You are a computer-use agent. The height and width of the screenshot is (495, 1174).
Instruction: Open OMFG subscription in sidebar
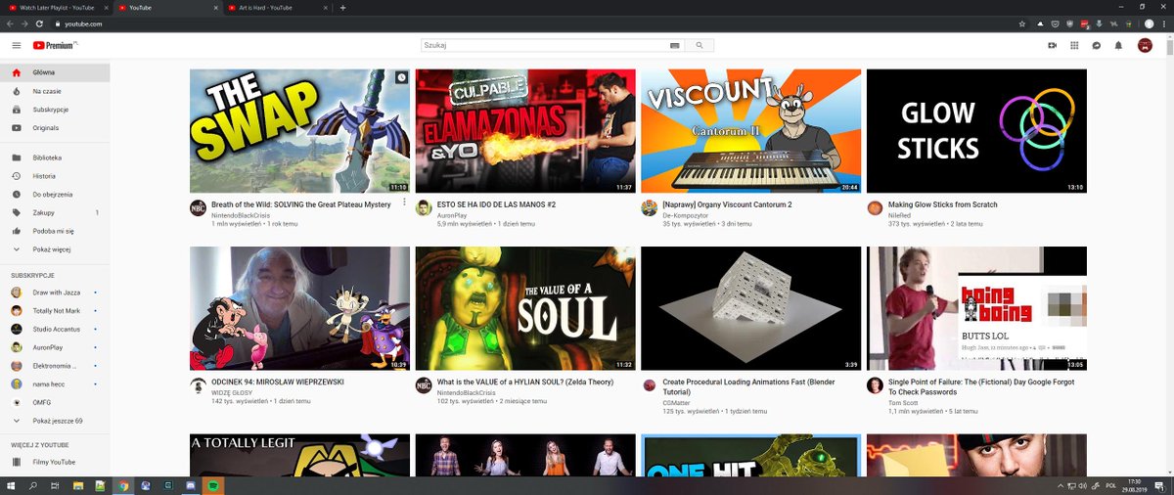click(x=55, y=402)
